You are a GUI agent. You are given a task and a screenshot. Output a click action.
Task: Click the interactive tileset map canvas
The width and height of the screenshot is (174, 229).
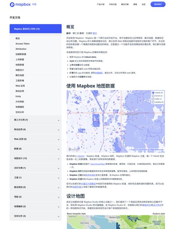[x=116, y=121]
